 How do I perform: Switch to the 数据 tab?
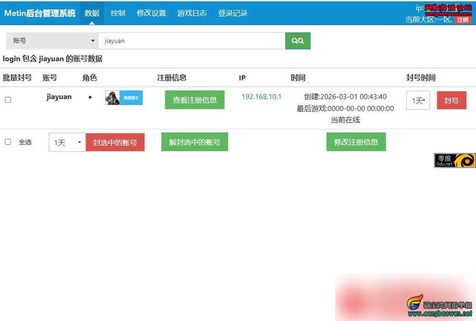92,13
